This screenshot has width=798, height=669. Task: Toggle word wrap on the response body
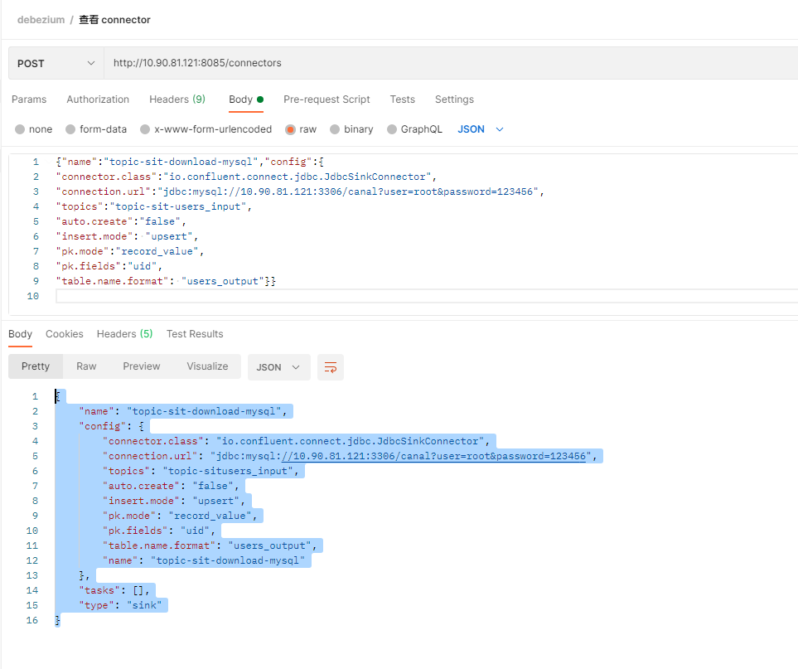tap(331, 366)
